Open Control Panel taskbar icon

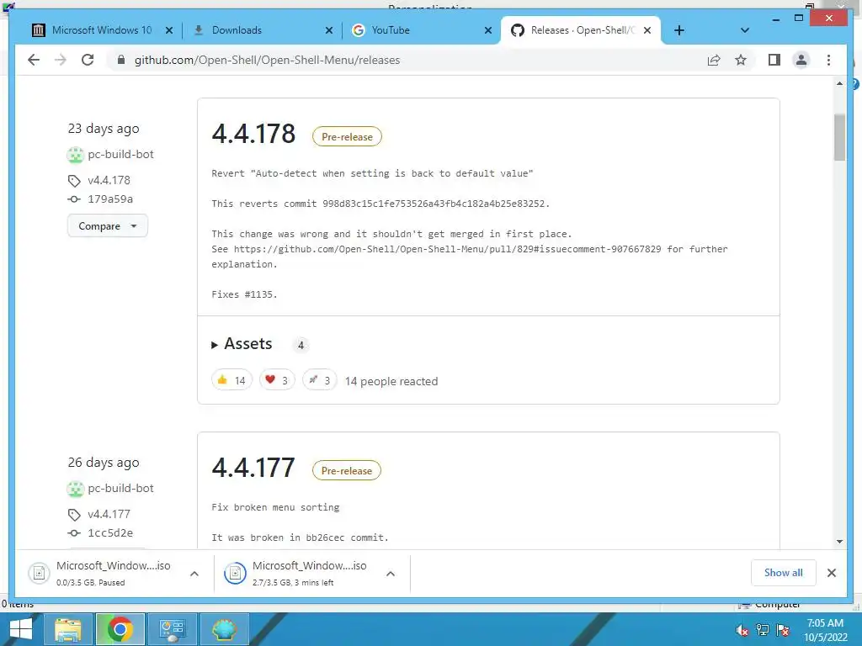pos(172,629)
